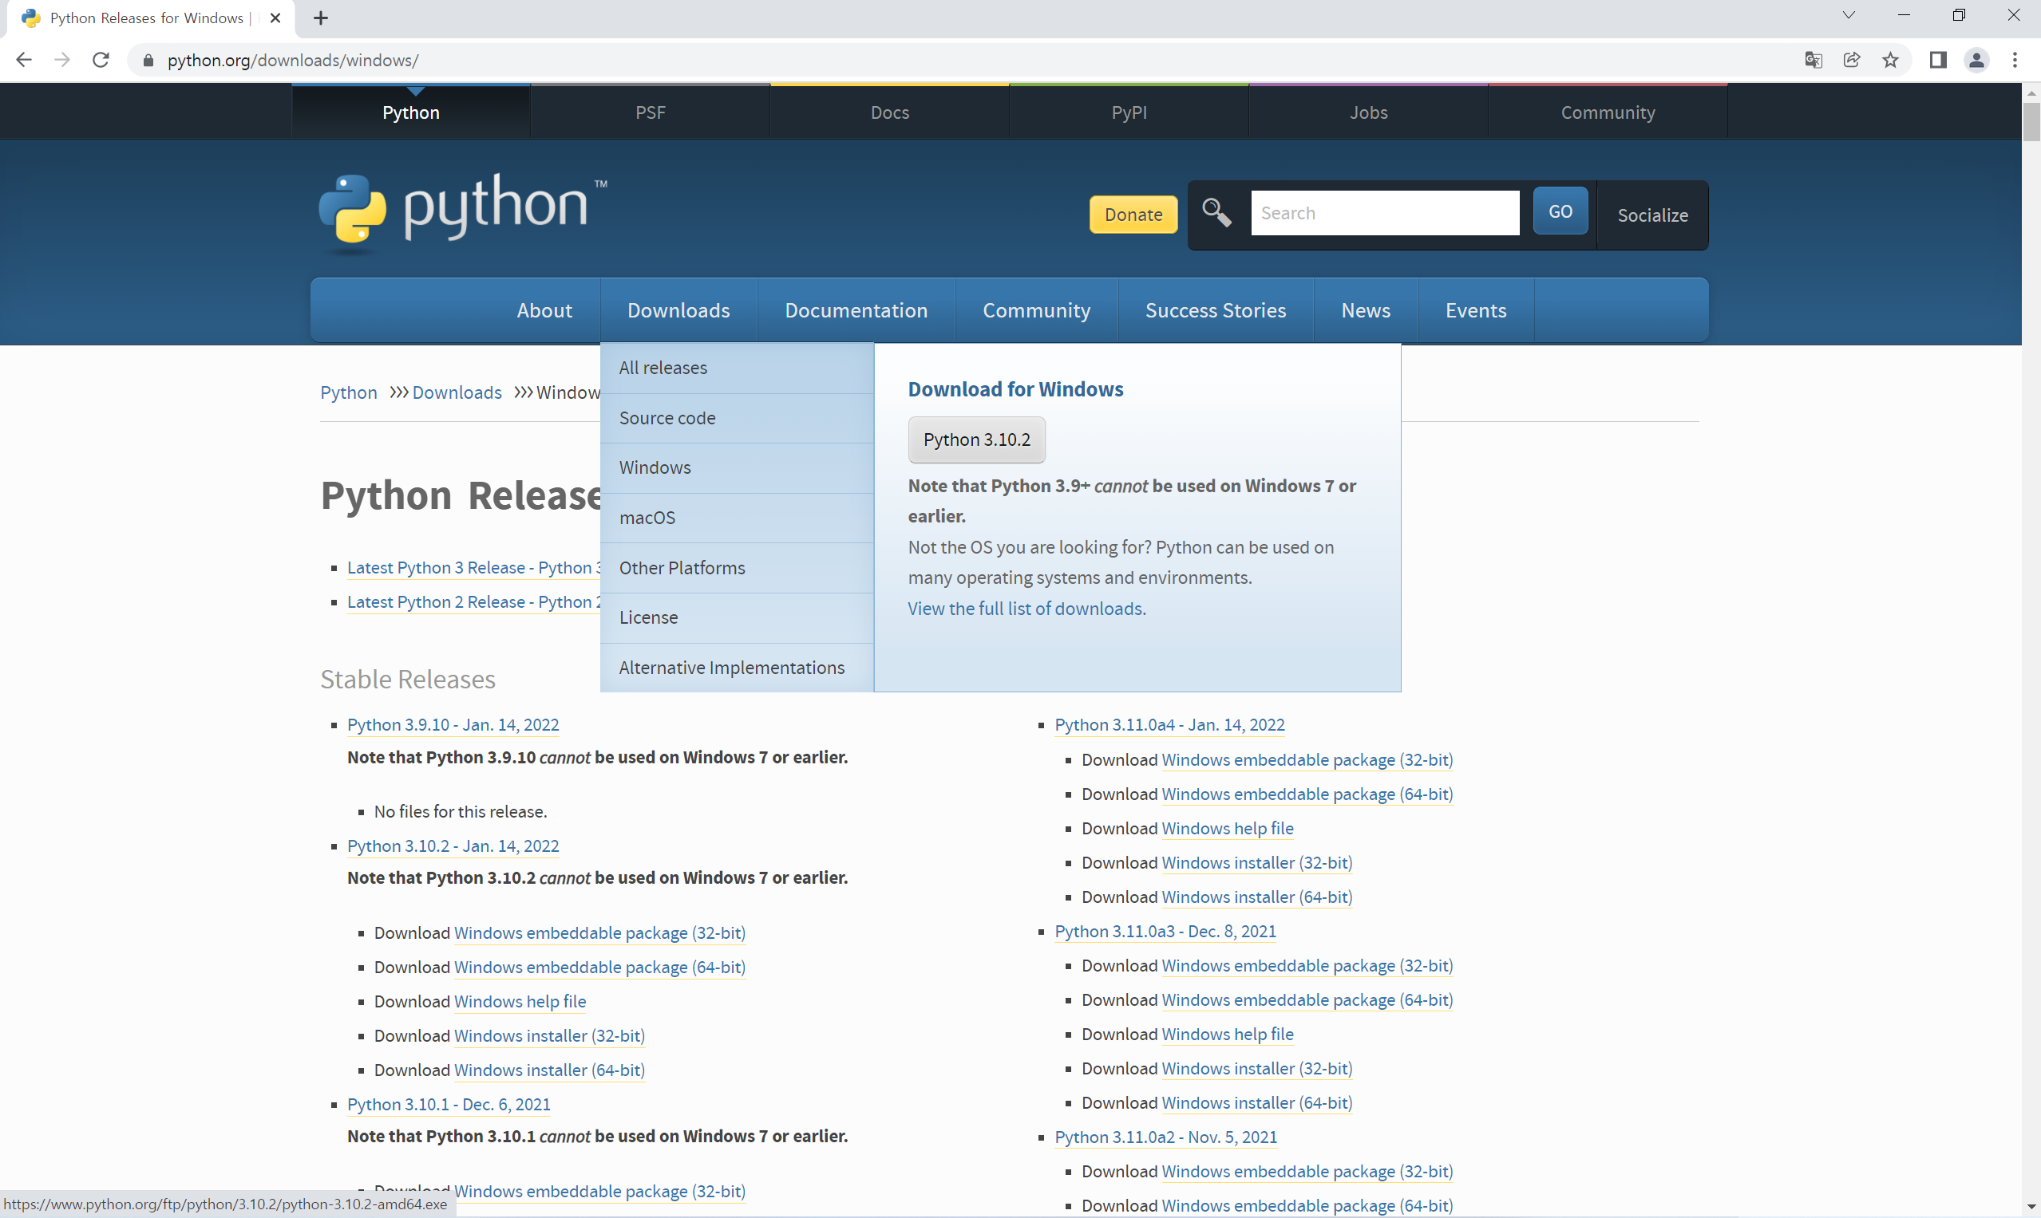
Task: Select the Python top tab
Action: point(410,112)
